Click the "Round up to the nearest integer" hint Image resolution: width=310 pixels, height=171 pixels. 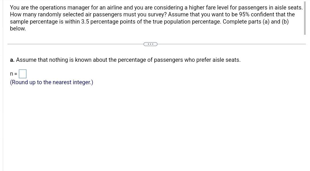click(52, 82)
